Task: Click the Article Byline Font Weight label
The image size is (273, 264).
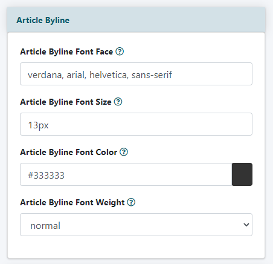Action: [72, 202]
